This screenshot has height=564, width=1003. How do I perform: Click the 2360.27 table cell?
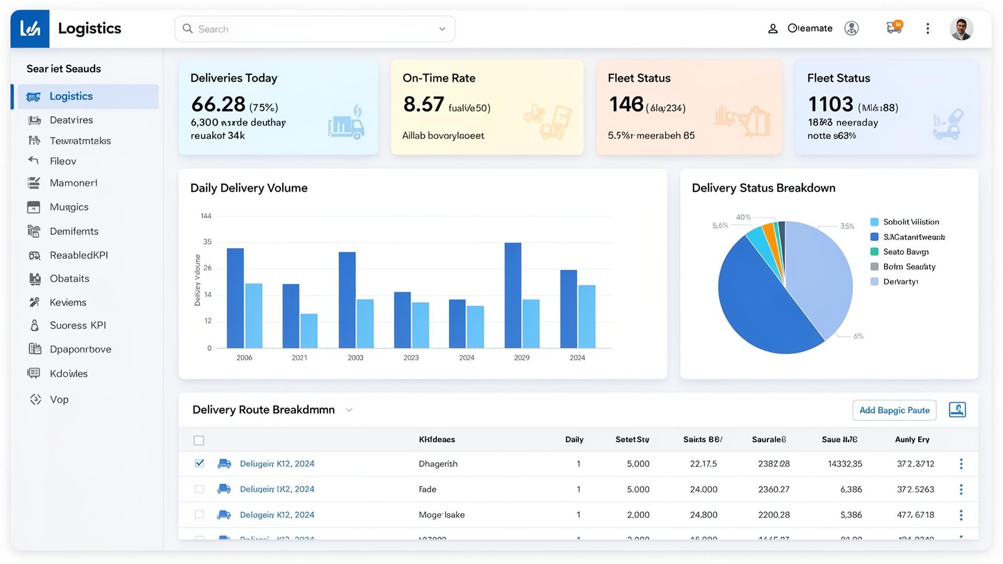tap(774, 489)
